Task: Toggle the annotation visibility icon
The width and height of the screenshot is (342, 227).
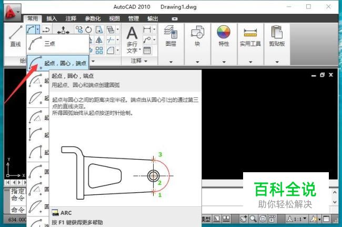Action: tap(314, 219)
